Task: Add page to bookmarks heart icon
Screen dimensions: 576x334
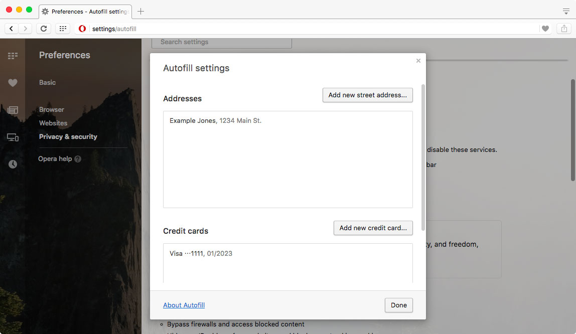Action: 545,29
